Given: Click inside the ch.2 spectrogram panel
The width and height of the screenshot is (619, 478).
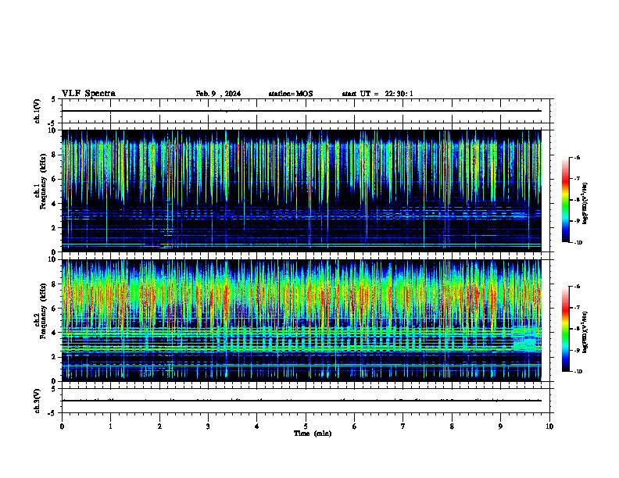Looking at the screenshot, I should click(302, 320).
